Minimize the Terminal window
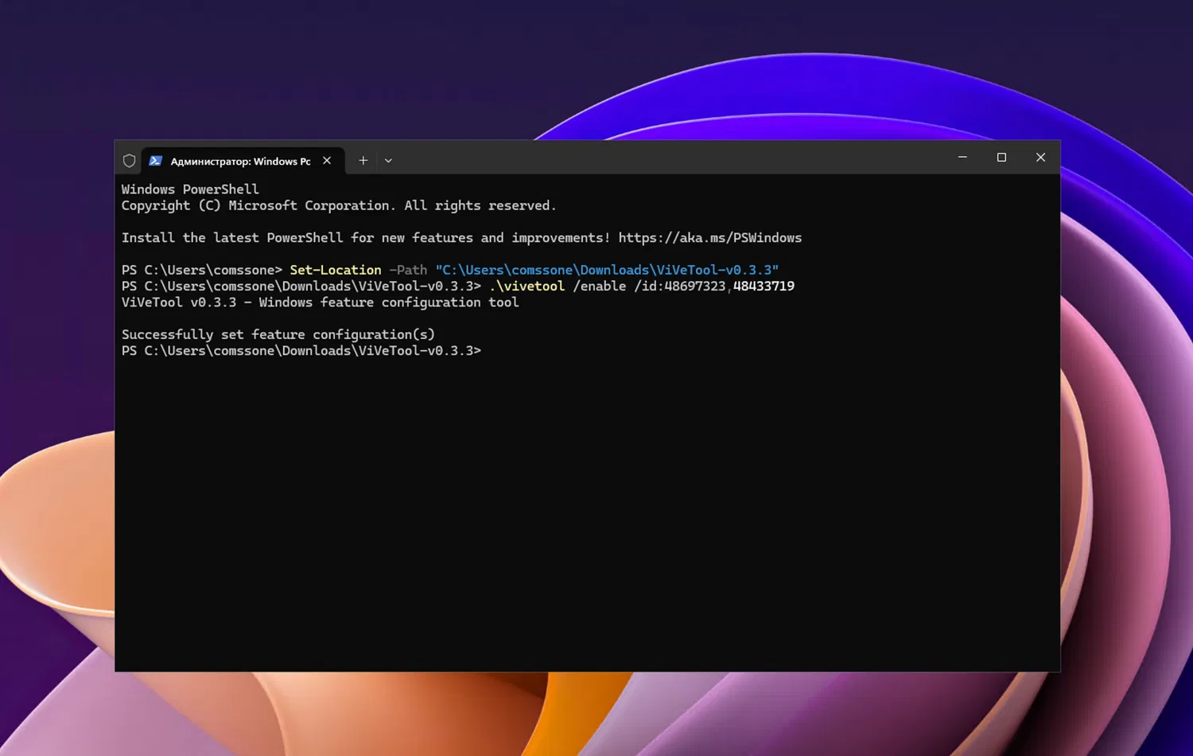Screen dimensions: 1193x756 [x=962, y=158]
